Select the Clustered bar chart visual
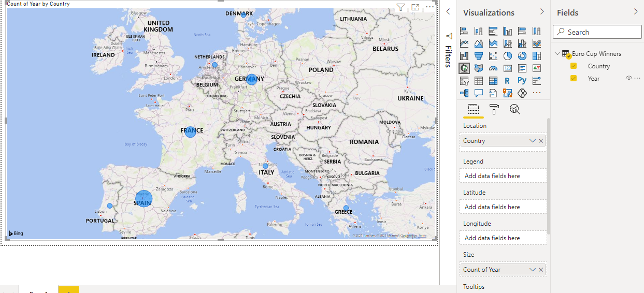Viewport: 644px width, 293px height. 493,31
